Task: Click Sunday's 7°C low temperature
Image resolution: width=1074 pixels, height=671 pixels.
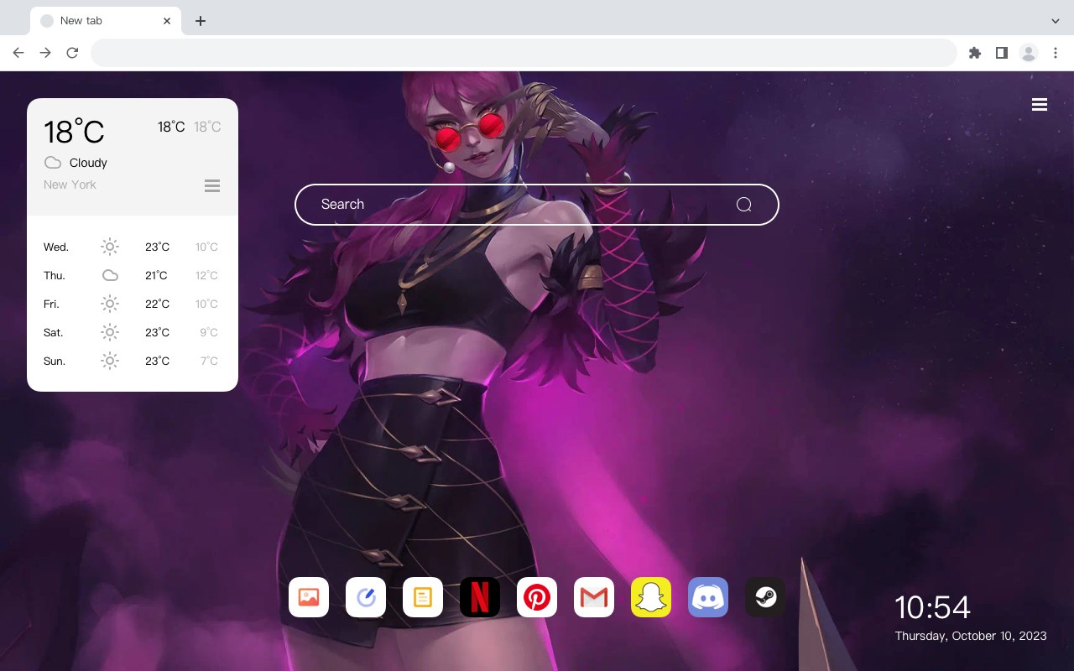Action: 209,361
